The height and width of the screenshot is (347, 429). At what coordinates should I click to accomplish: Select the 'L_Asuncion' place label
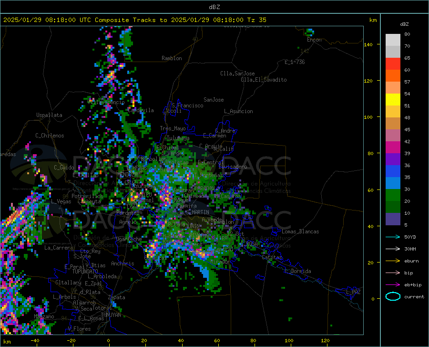(238, 111)
